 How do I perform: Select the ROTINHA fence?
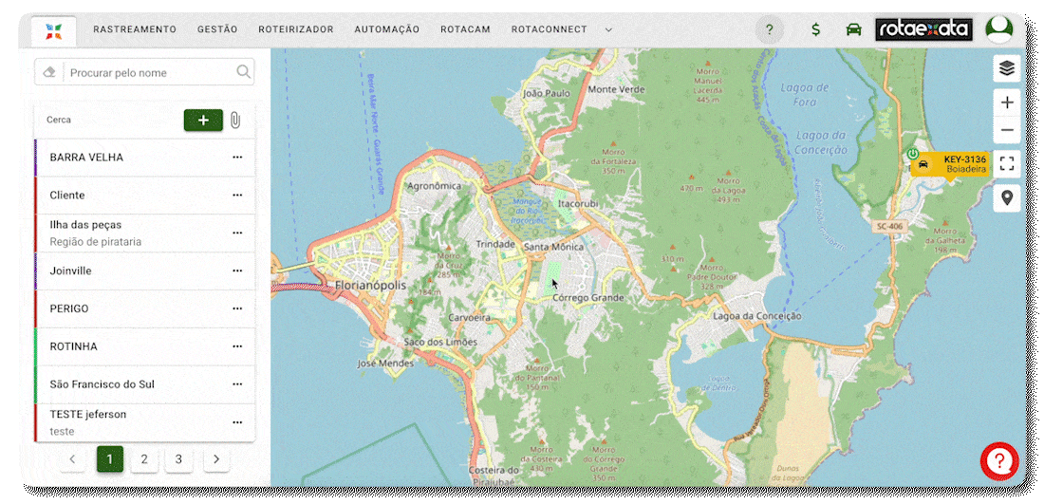[144, 347]
